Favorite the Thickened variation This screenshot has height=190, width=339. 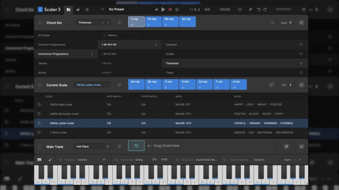click(x=301, y=63)
